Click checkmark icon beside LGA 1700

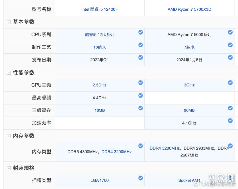tap(140, 178)
